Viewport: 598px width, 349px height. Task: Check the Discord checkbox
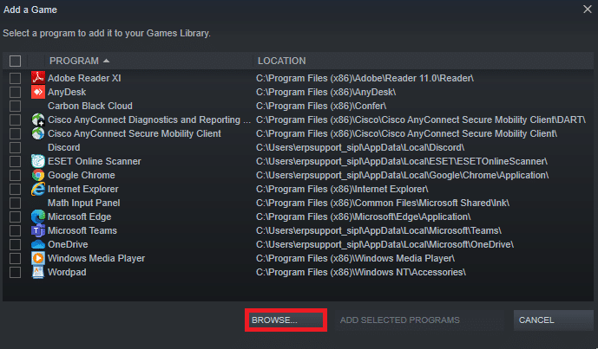pyautogui.click(x=16, y=148)
